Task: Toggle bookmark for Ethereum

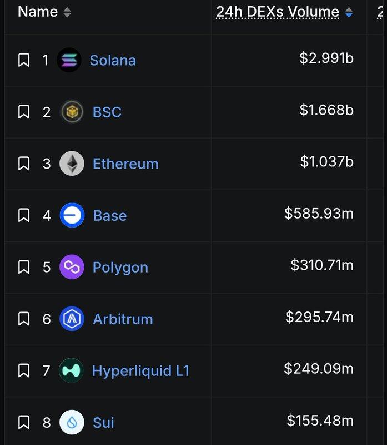Action: click(x=24, y=164)
